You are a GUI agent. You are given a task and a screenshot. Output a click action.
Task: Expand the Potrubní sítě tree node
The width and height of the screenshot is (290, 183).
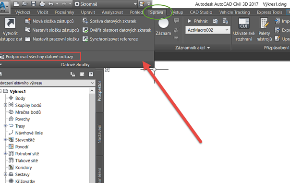click(5, 154)
